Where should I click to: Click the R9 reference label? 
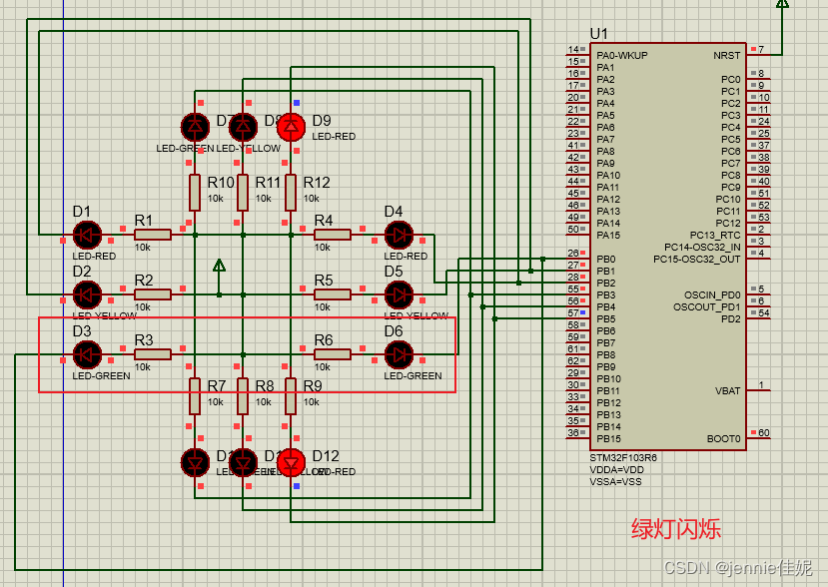click(x=313, y=386)
